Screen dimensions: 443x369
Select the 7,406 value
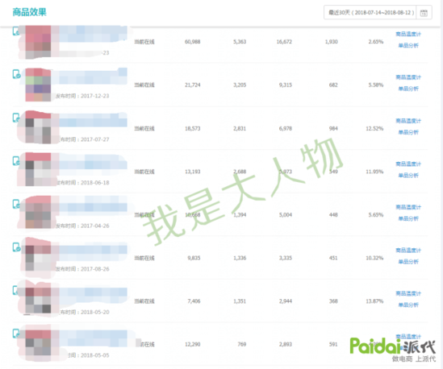194,301
